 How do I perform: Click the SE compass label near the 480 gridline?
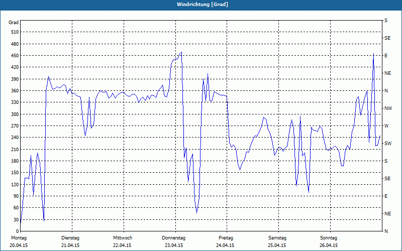pyautogui.click(x=387, y=38)
